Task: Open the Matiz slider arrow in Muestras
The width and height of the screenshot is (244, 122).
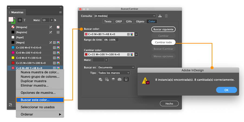Action: tap(52, 20)
